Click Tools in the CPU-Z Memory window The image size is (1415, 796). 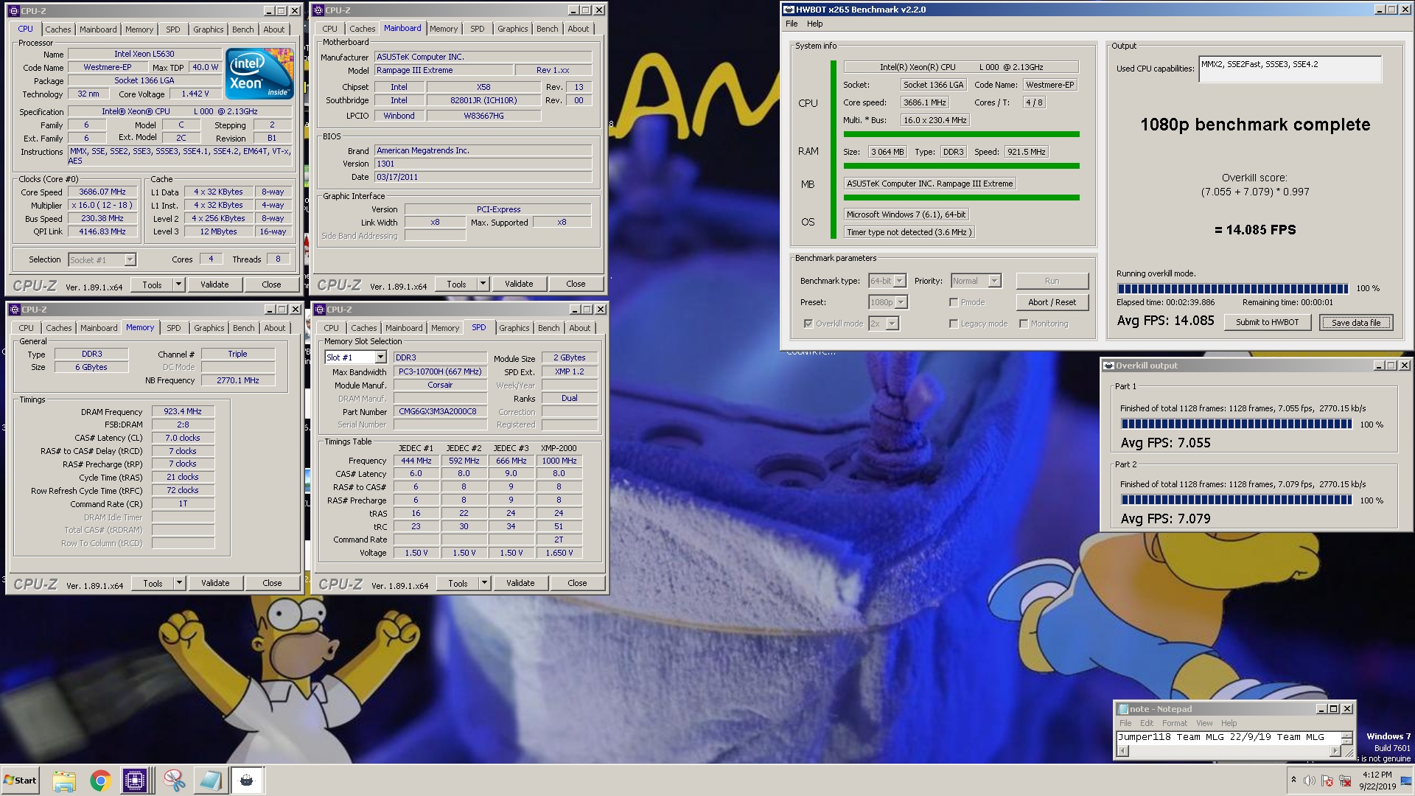coord(153,583)
